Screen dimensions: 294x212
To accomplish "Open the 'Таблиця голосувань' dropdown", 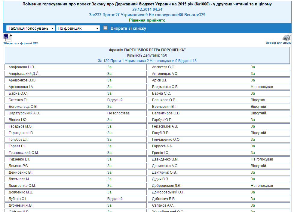I will [x=30, y=28].
